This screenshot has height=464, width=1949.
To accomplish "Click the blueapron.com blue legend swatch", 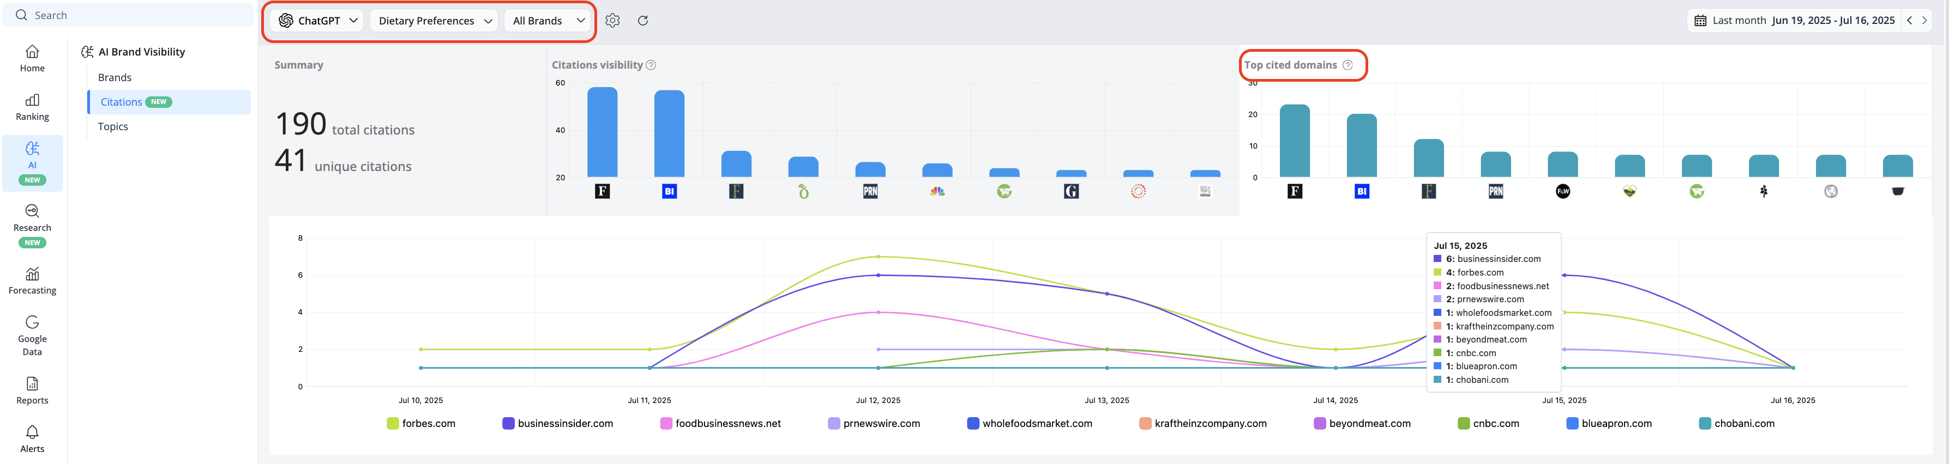I will tap(1572, 423).
